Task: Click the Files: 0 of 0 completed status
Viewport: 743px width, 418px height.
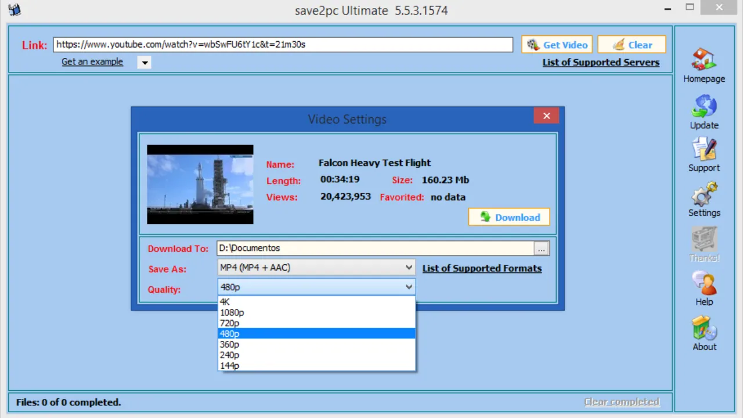Action: (x=68, y=402)
